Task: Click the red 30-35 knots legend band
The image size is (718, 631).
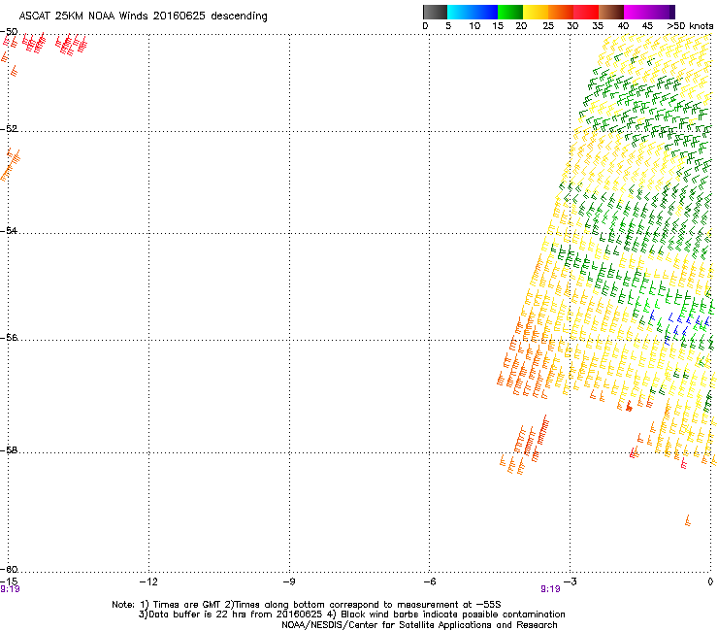Action: click(x=586, y=12)
